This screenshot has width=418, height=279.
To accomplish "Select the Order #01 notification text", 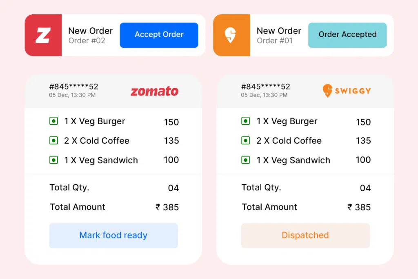I will click(x=275, y=41).
